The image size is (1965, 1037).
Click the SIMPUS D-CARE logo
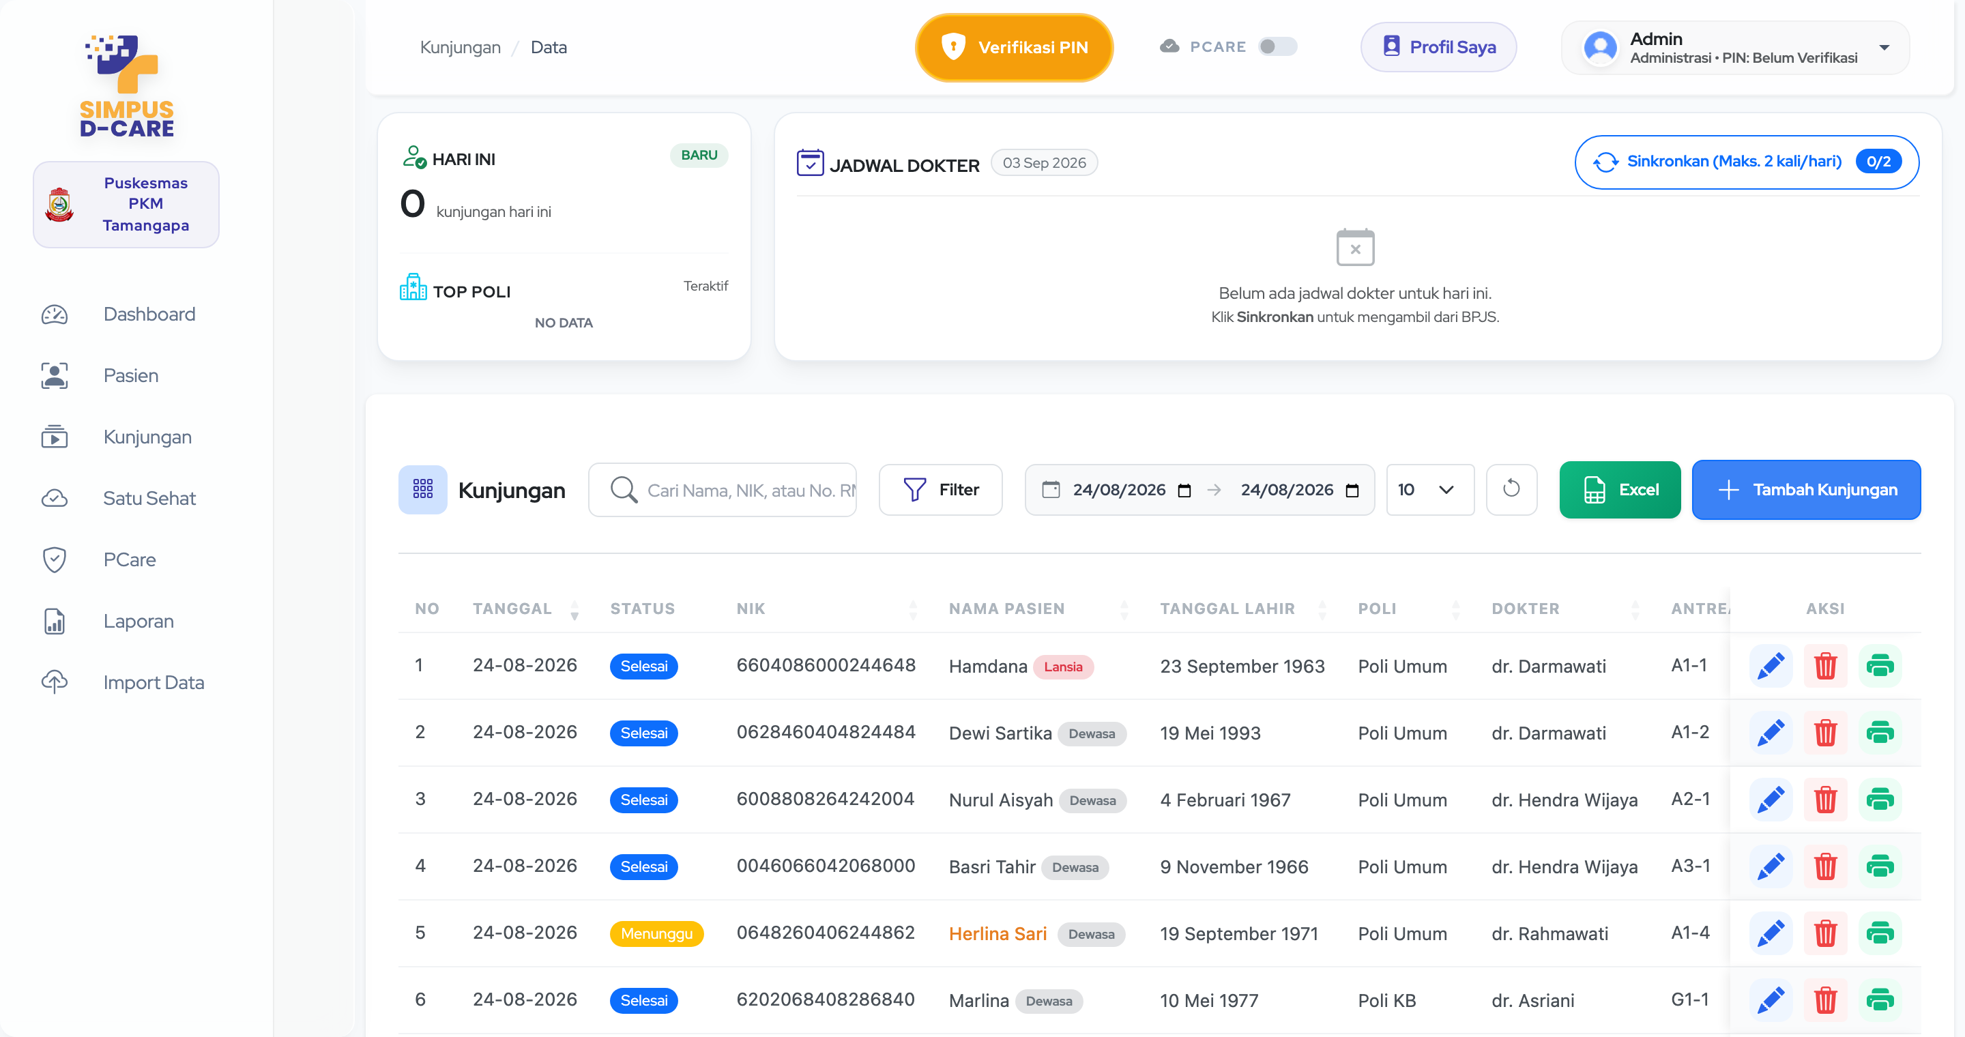(127, 85)
